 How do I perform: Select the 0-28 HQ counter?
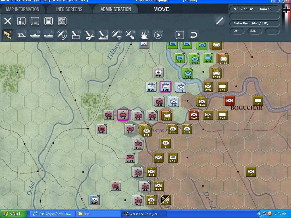point(151,87)
